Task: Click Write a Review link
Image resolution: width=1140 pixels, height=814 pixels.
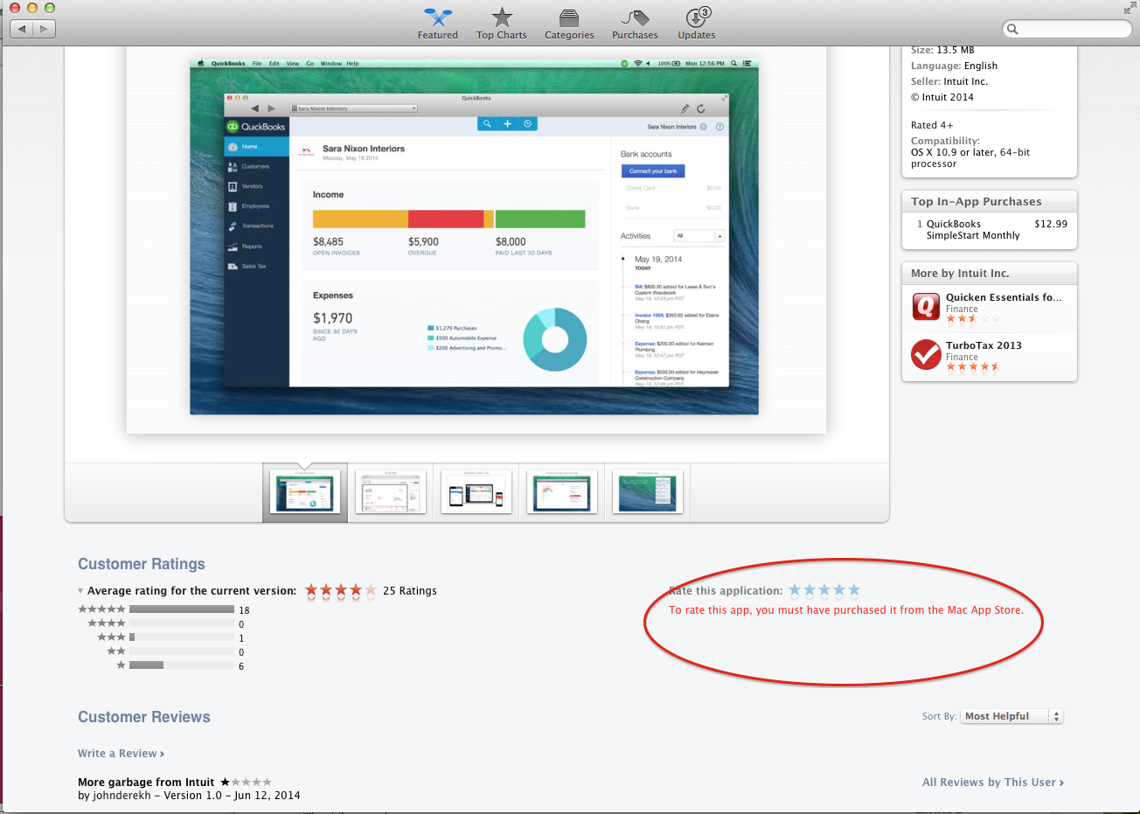Action: click(121, 754)
